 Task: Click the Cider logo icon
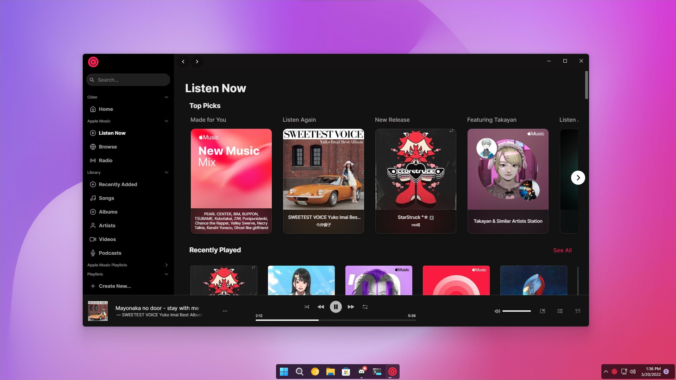(93, 62)
